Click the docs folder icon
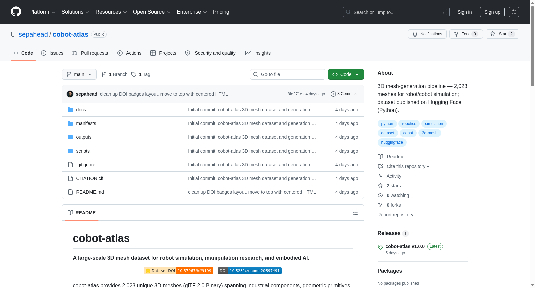The width and height of the screenshot is (535, 288). tap(70, 110)
